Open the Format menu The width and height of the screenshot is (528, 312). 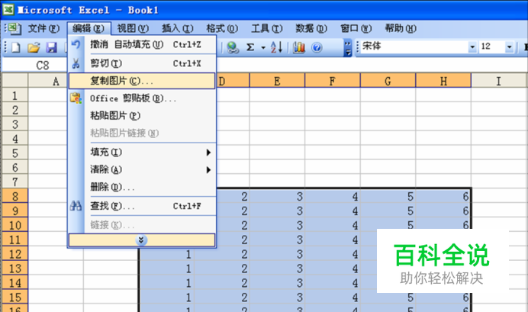[222, 29]
